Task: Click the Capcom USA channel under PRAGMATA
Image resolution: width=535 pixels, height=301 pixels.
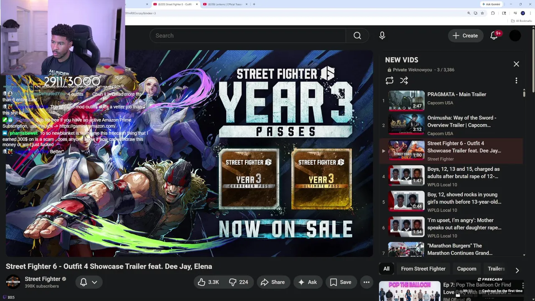Action: 440,103
